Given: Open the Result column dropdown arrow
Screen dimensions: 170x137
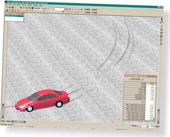Looking at the screenshot, I should [x=155, y=83].
